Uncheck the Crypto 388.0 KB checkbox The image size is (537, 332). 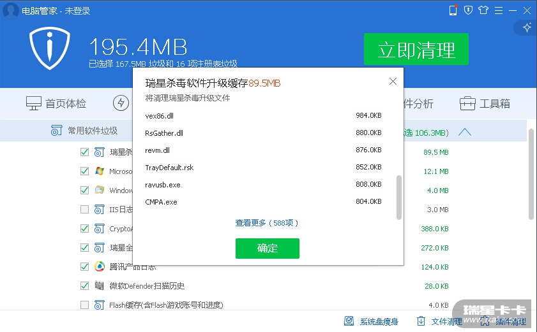(x=84, y=228)
